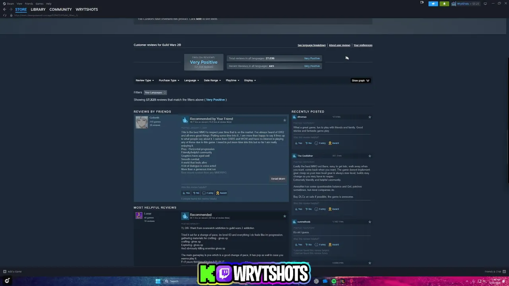Mark Goforth's review helpful with Yes
Viewport: 509px width, 286px height.
[186, 193]
